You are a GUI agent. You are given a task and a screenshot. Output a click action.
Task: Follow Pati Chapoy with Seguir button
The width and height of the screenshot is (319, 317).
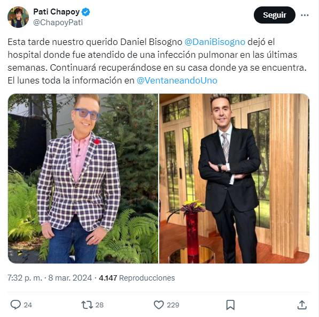click(x=275, y=15)
